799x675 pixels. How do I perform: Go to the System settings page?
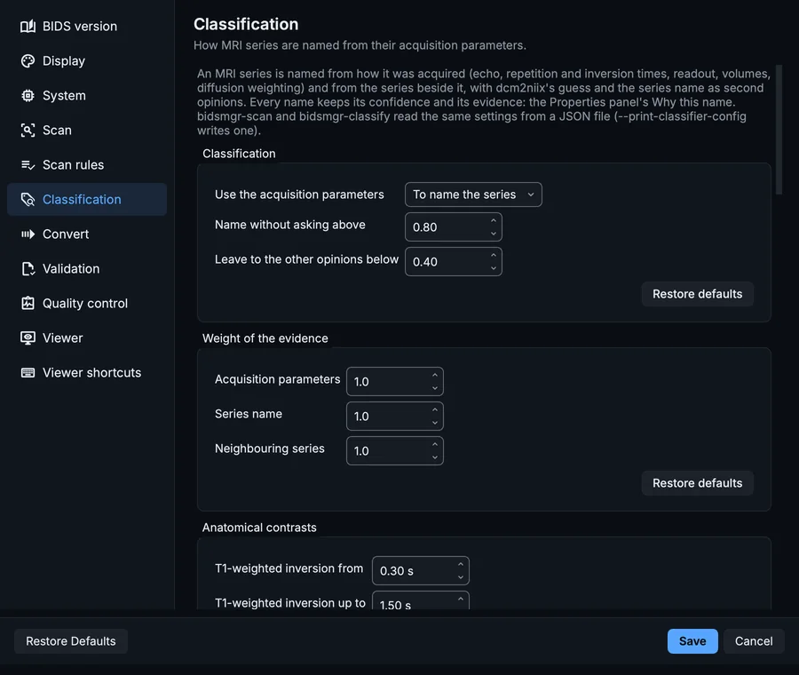[87, 95]
